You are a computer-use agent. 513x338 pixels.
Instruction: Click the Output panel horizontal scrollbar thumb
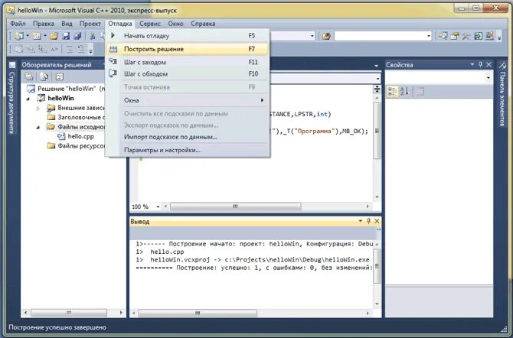click(198, 314)
